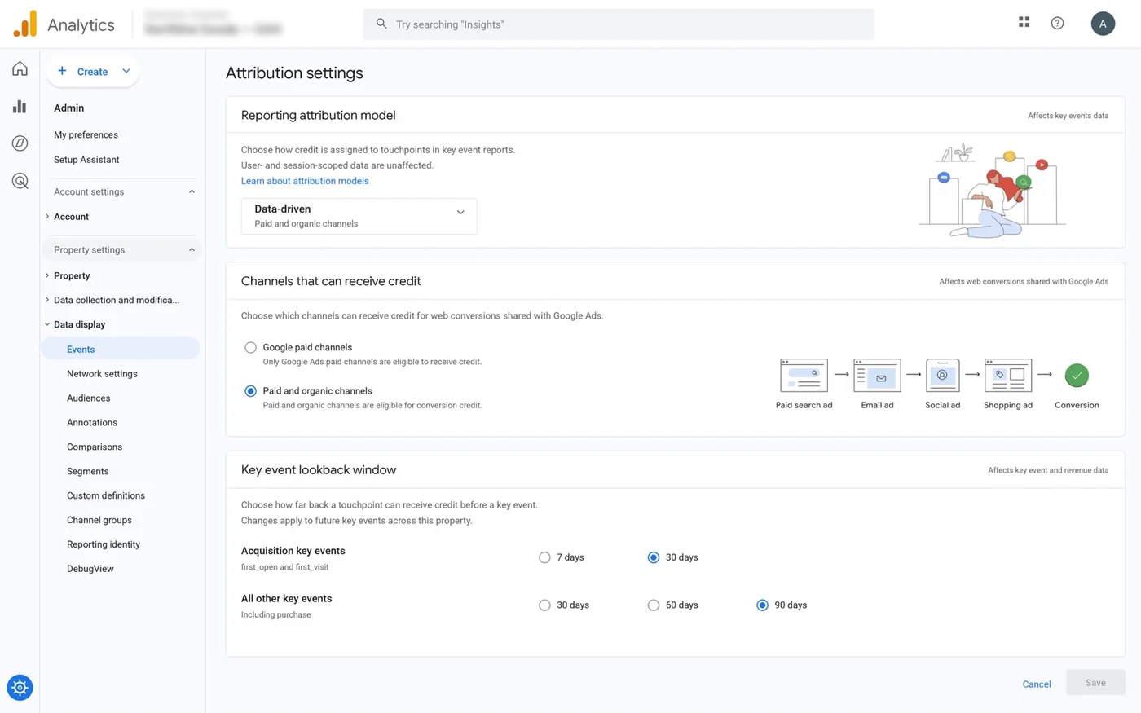
Task: Open Setup Assistant link
Action: tap(86, 160)
